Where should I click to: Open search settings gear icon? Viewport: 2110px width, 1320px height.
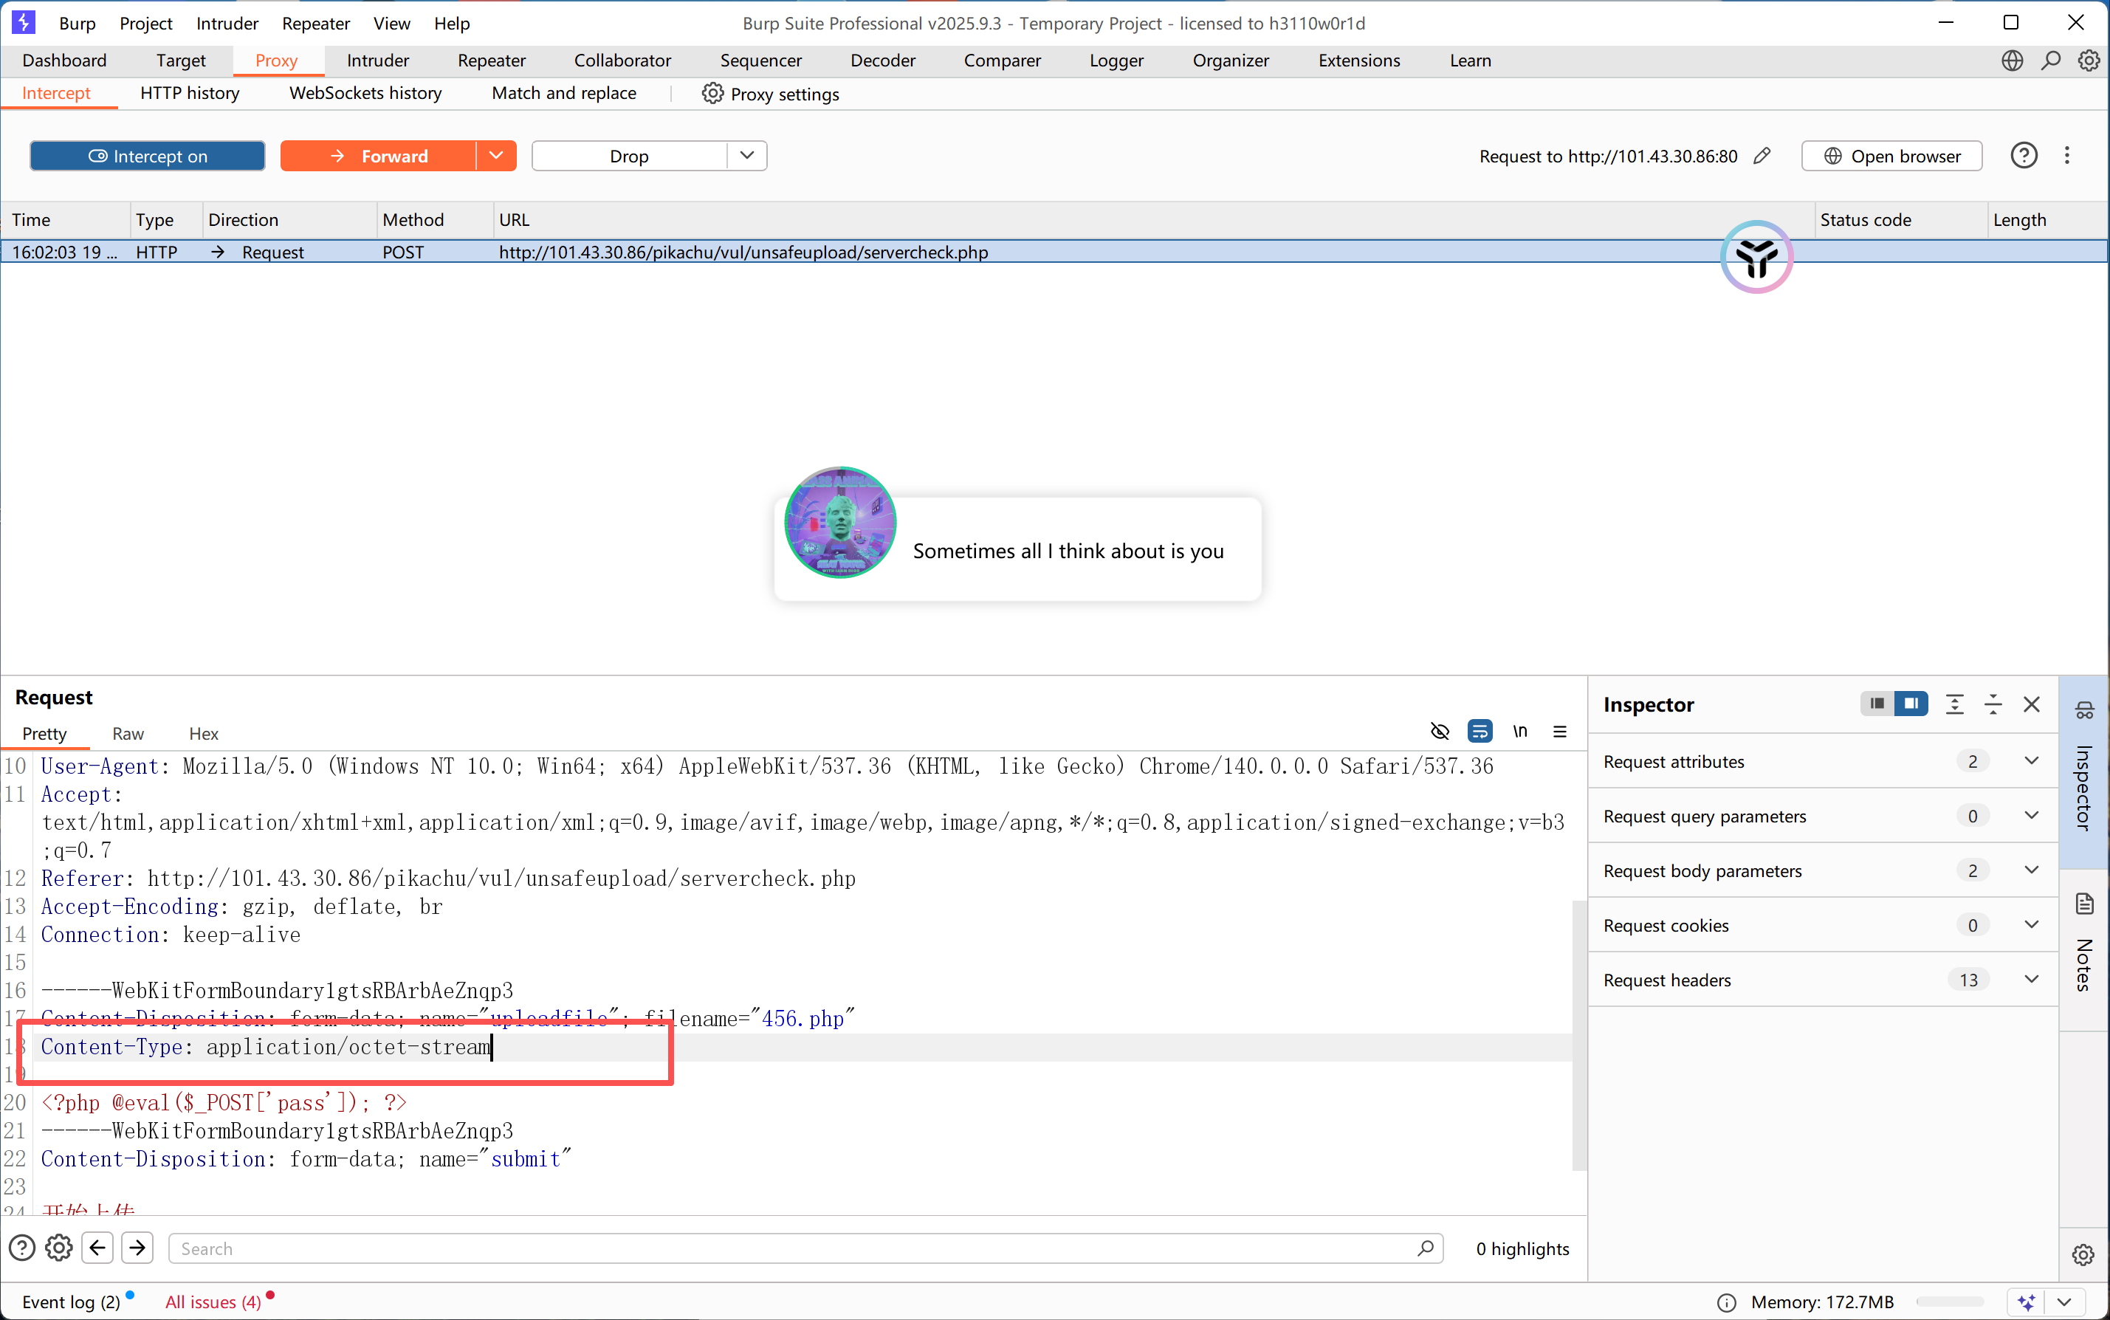(58, 1248)
